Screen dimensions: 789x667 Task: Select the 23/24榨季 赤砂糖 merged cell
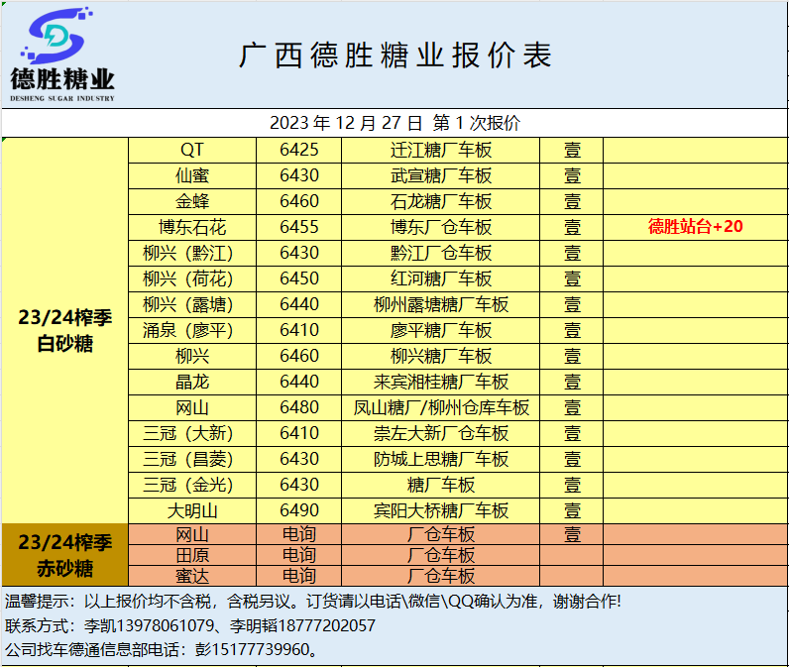pos(65,556)
